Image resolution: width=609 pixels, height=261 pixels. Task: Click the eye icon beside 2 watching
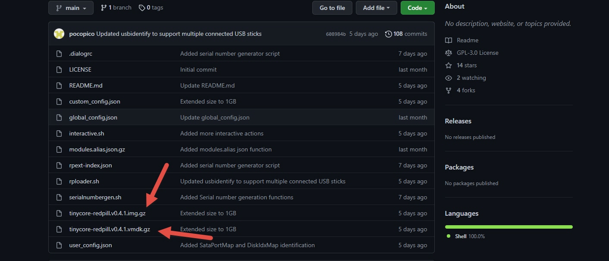[x=449, y=78]
